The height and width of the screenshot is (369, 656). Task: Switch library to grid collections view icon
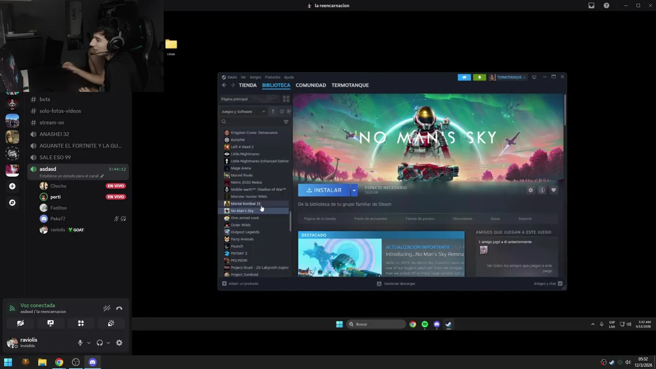click(286, 99)
